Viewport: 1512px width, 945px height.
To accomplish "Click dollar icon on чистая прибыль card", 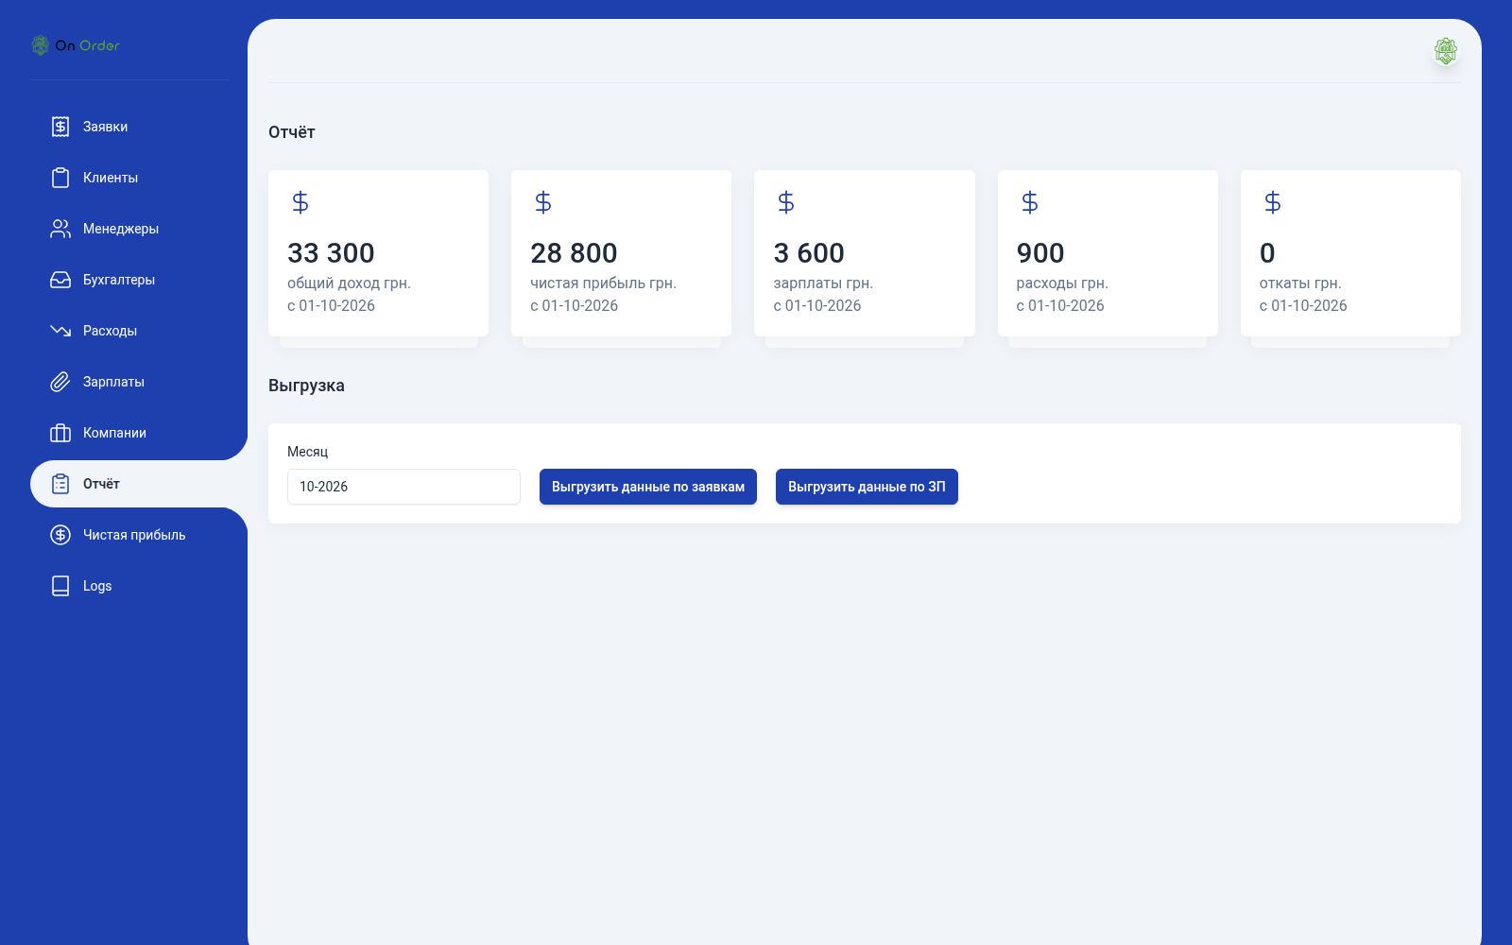I will coord(543,202).
